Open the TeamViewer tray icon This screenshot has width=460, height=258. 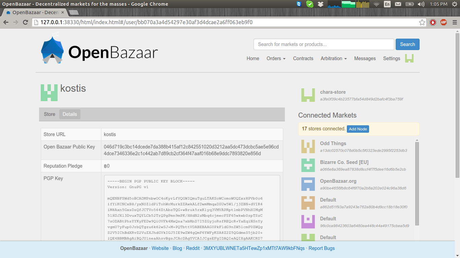pyautogui.click(x=299, y=4)
